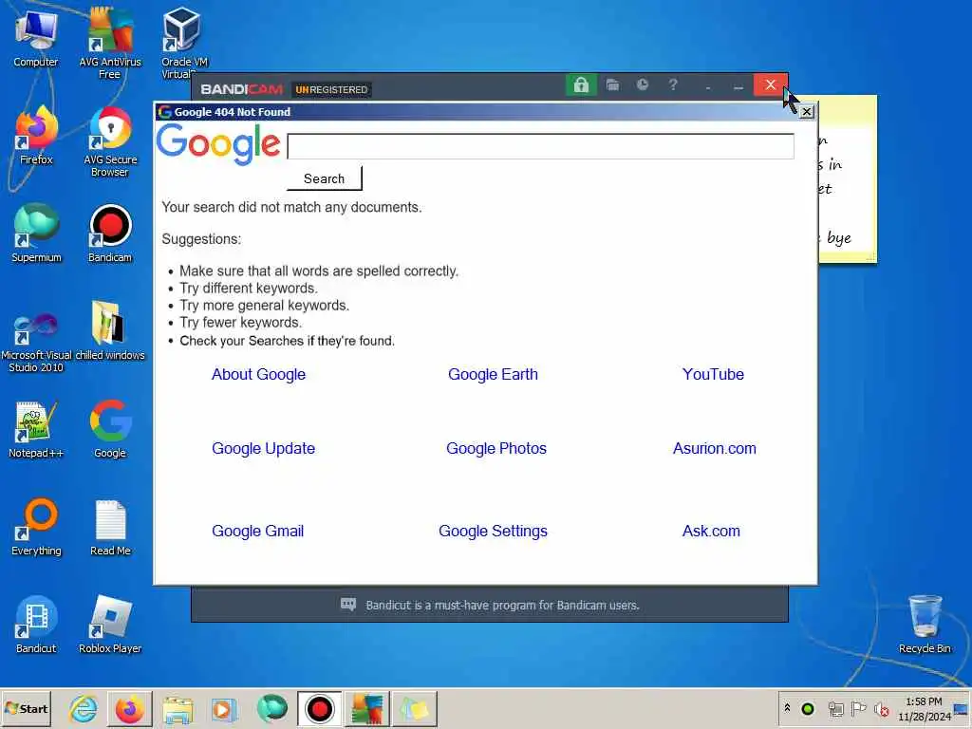Open Windows Media Player from the taskbar
This screenshot has width=972, height=729.
[224, 708]
